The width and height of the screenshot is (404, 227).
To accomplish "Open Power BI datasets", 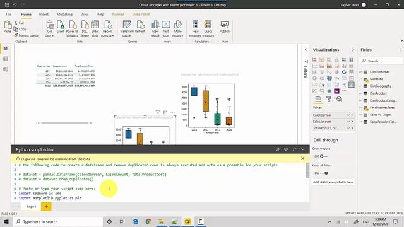I will [x=72, y=29].
